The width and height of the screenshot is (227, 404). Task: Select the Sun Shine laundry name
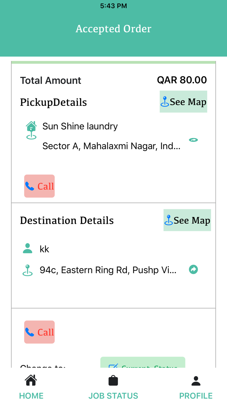80,126
